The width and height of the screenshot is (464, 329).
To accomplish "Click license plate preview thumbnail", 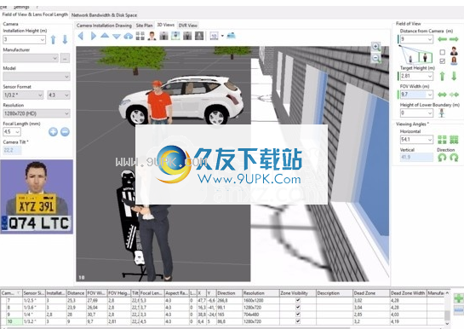I will (37, 197).
